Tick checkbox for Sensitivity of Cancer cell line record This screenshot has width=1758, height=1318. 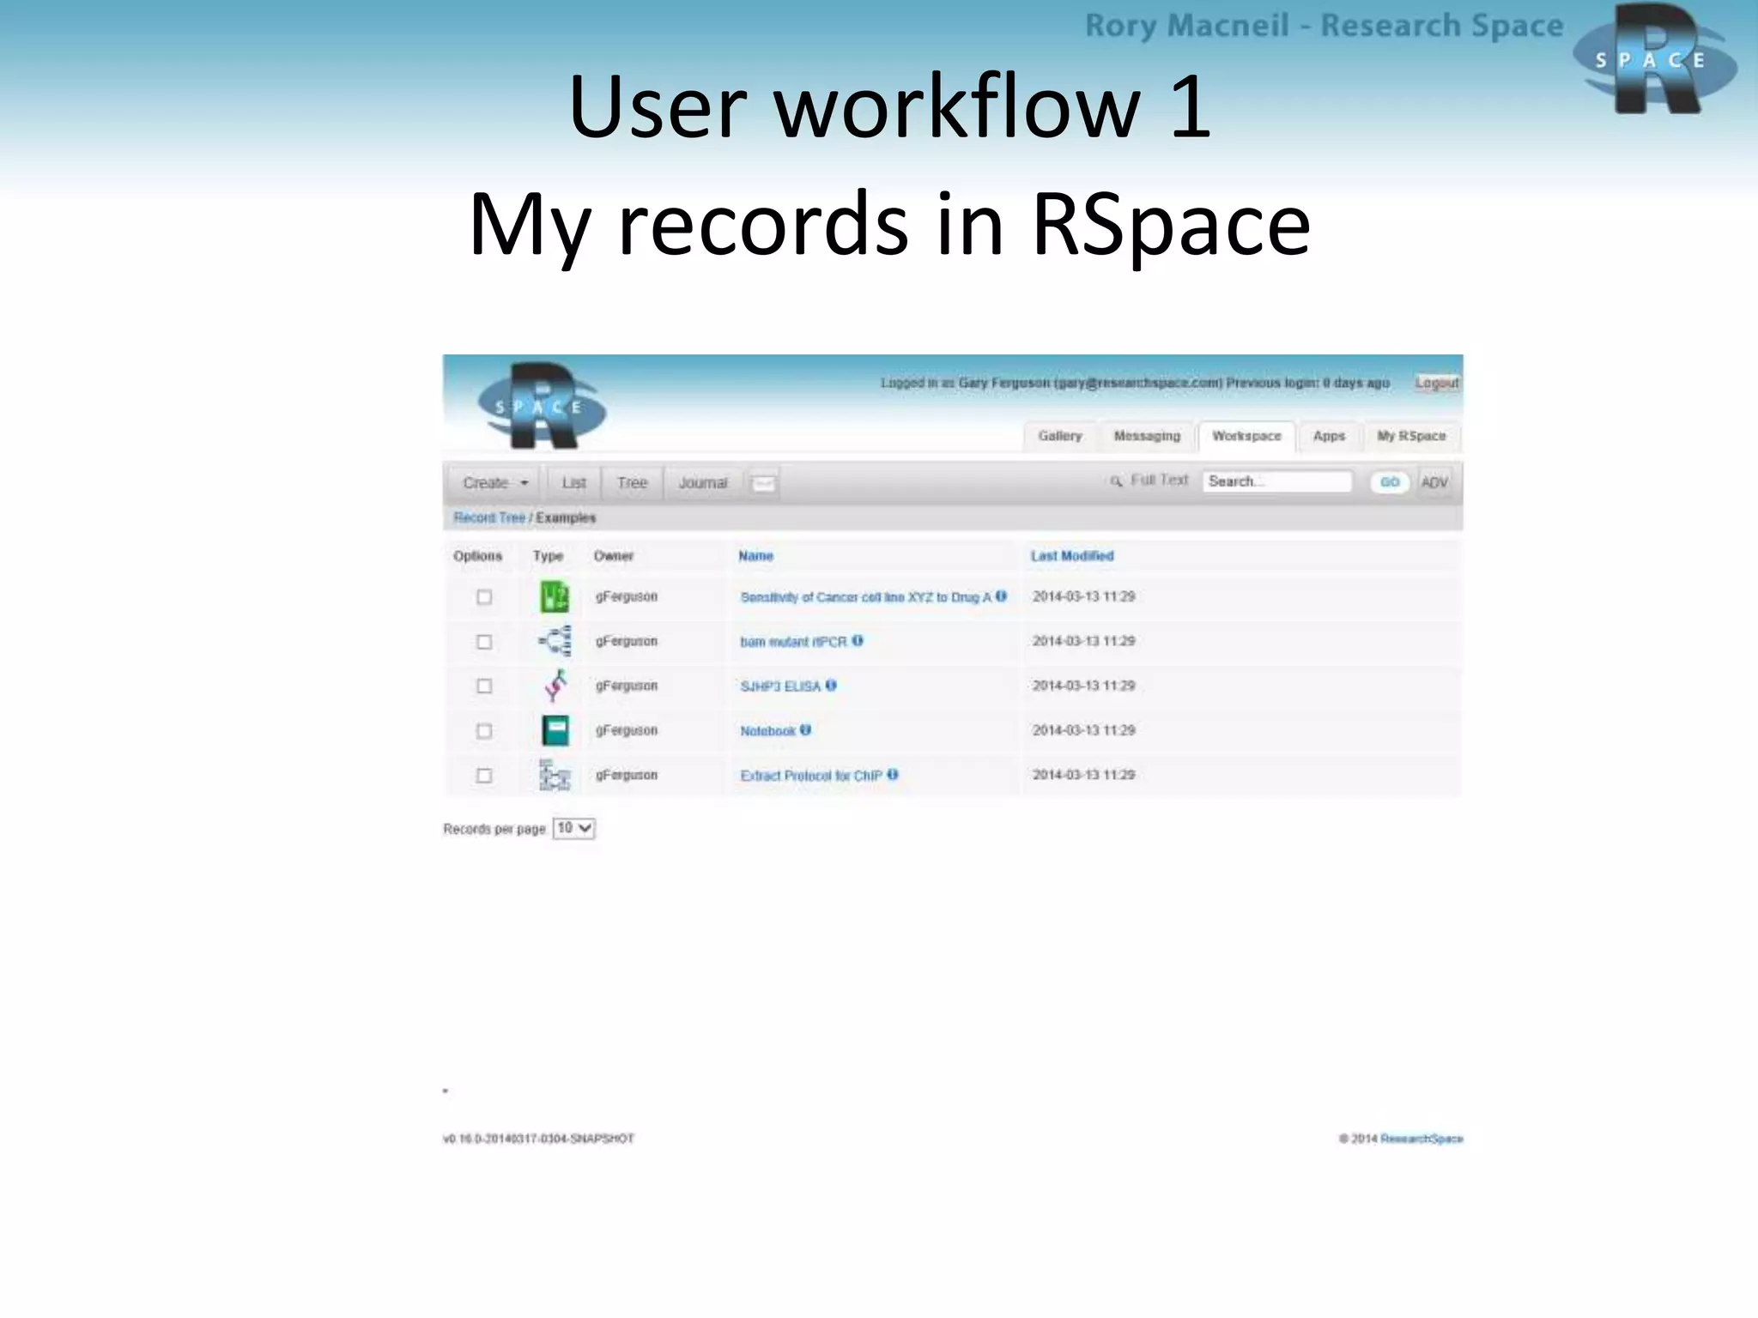[x=484, y=597]
